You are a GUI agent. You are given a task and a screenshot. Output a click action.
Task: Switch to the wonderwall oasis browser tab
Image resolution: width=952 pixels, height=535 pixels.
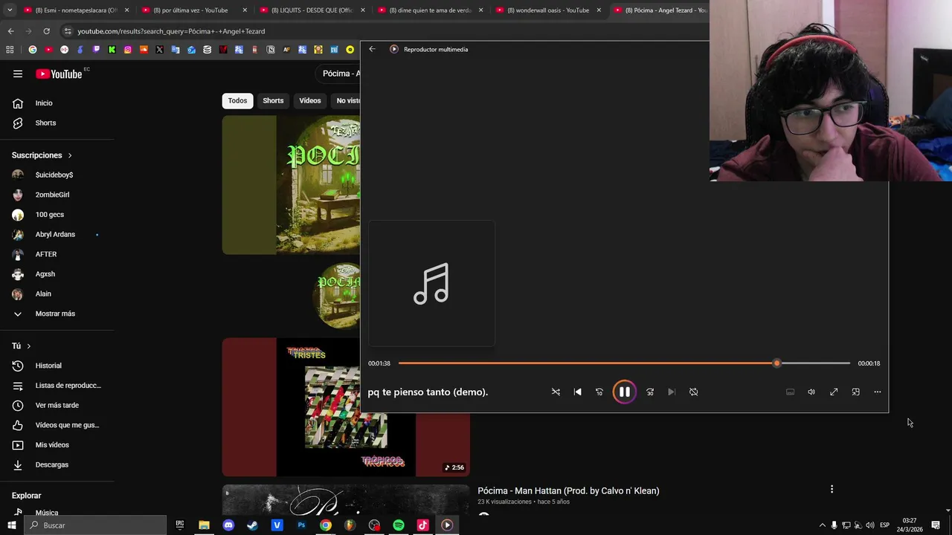pyautogui.click(x=549, y=10)
